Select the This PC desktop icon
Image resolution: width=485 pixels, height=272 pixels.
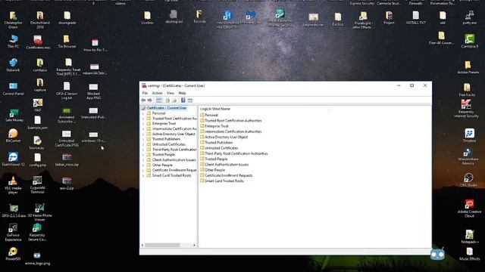13,41
